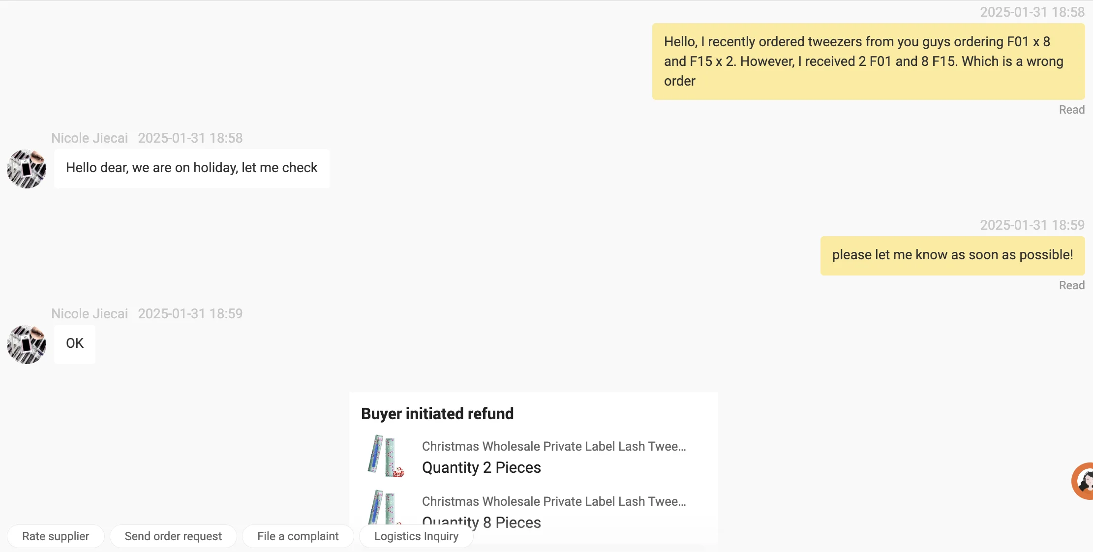Click the "OK" reply bubble
This screenshot has width=1093, height=552.
pyautogui.click(x=75, y=344)
